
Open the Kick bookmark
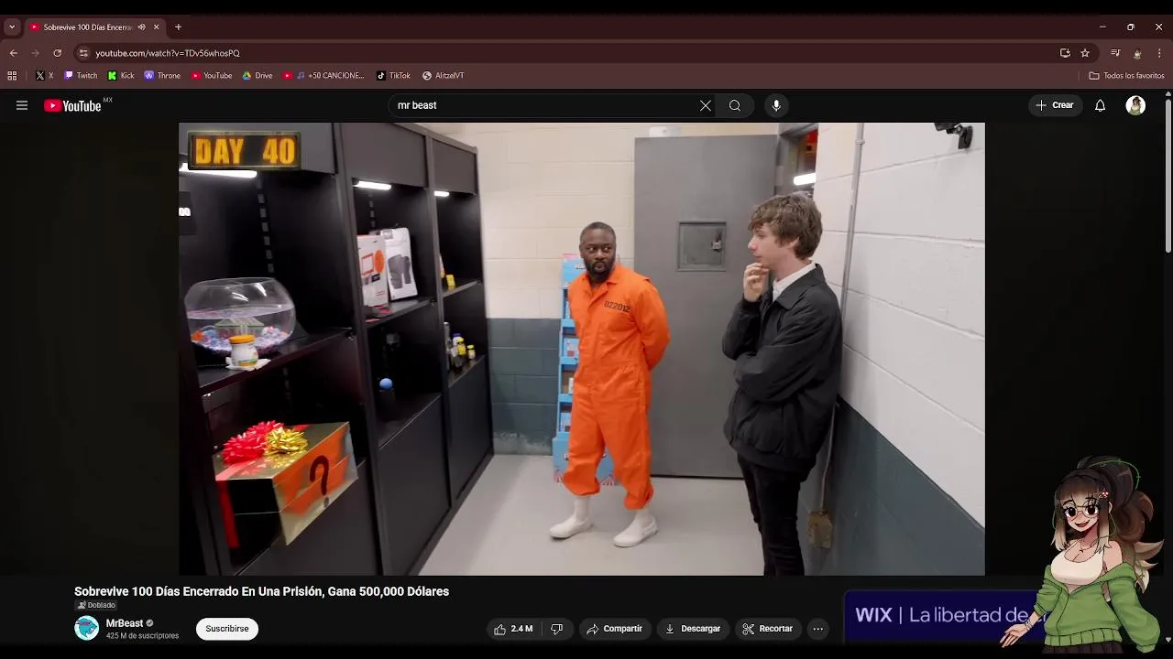pyautogui.click(x=121, y=76)
